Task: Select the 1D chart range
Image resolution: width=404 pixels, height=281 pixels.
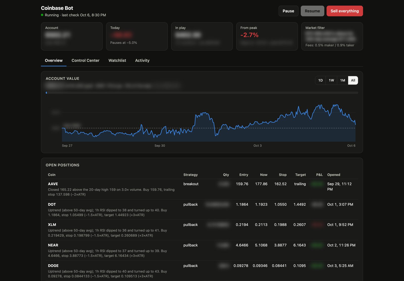Action: point(320,80)
